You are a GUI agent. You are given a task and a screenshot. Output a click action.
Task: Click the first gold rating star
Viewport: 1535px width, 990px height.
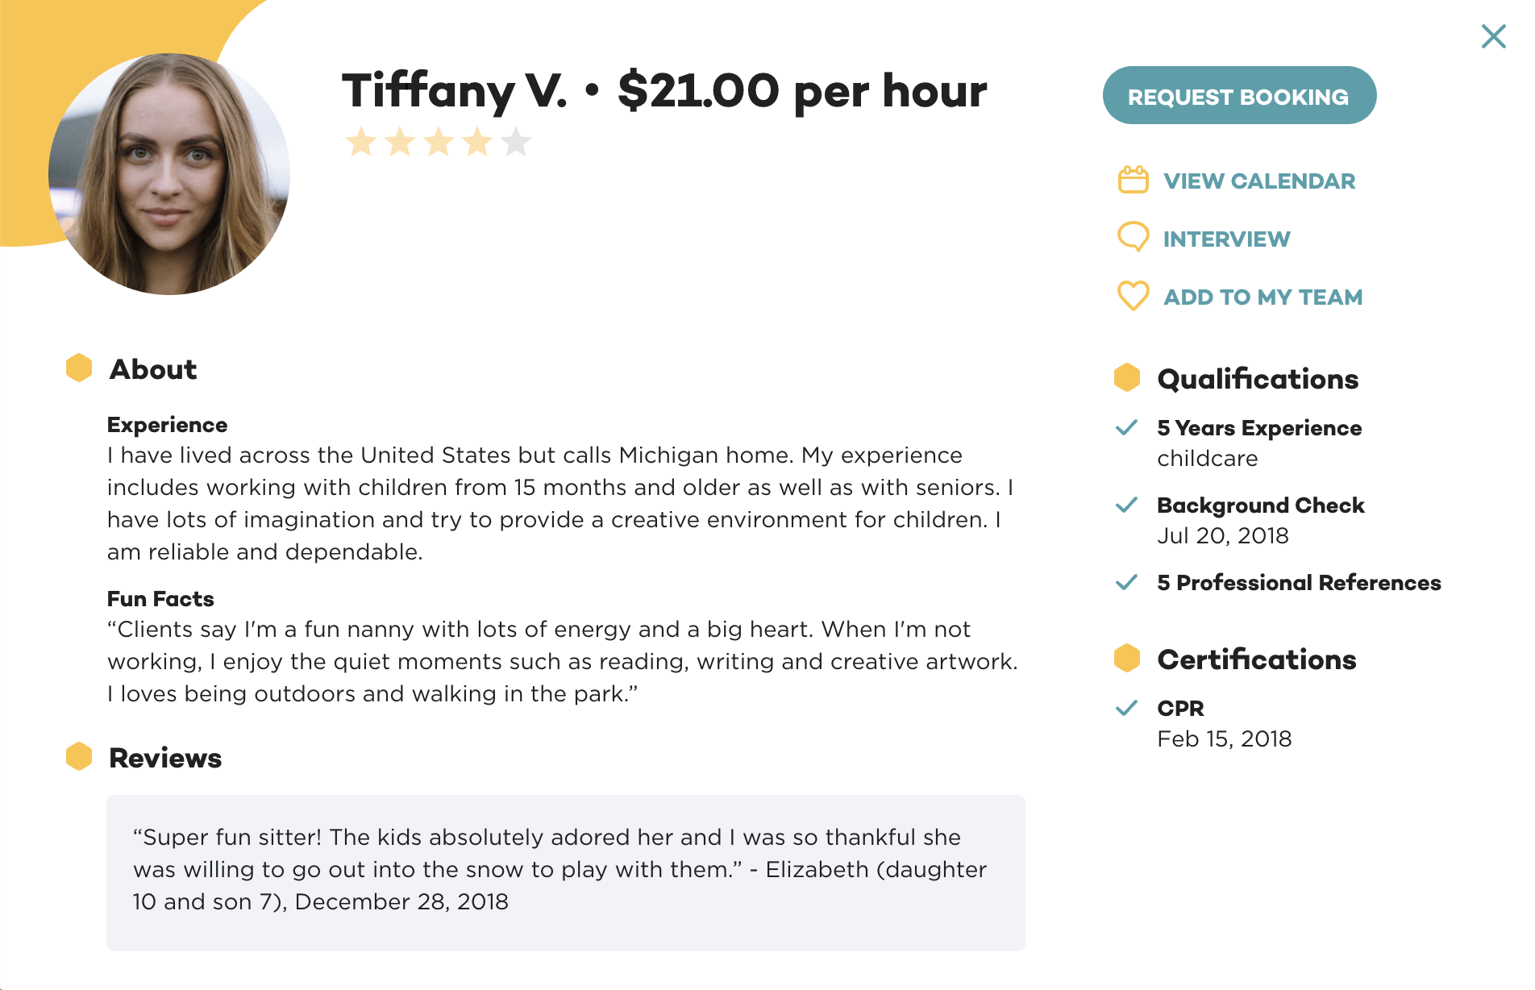(361, 143)
